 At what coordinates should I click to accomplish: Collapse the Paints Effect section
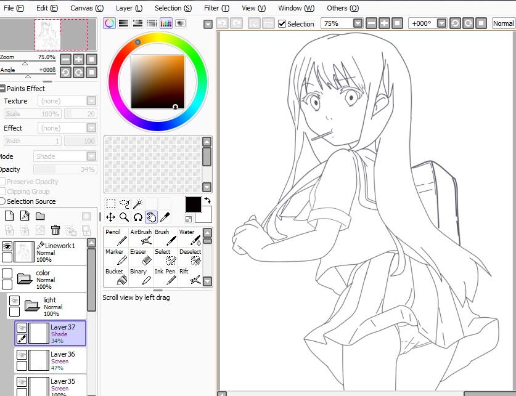[x=2, y=89]
